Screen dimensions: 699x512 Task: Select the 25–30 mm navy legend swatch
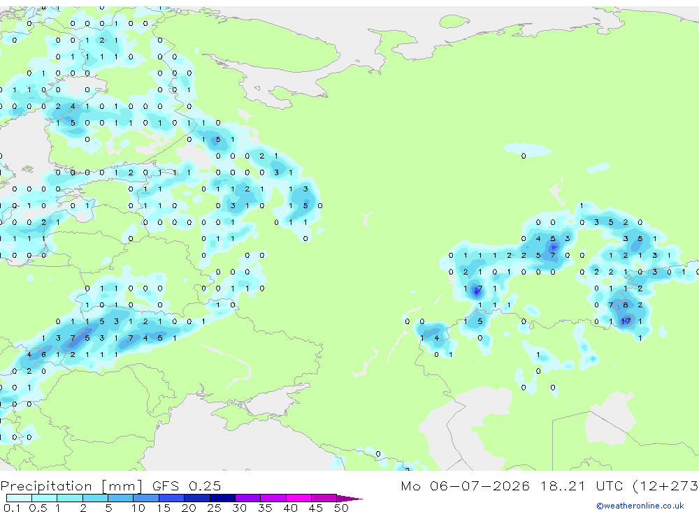[x=222, y=498]
